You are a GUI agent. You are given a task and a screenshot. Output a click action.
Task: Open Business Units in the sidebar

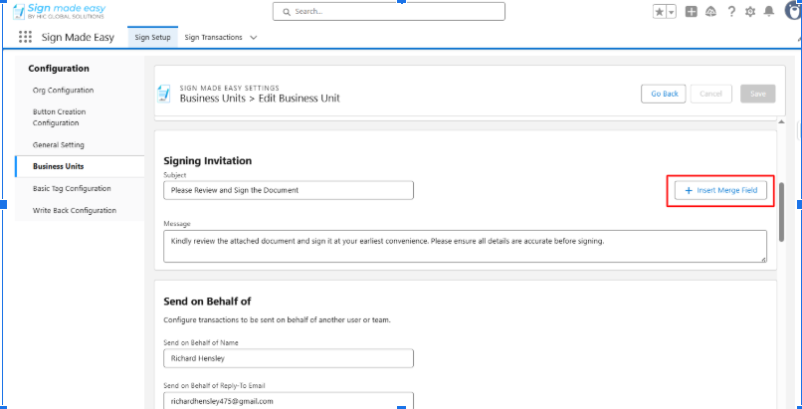pos(60,166)
